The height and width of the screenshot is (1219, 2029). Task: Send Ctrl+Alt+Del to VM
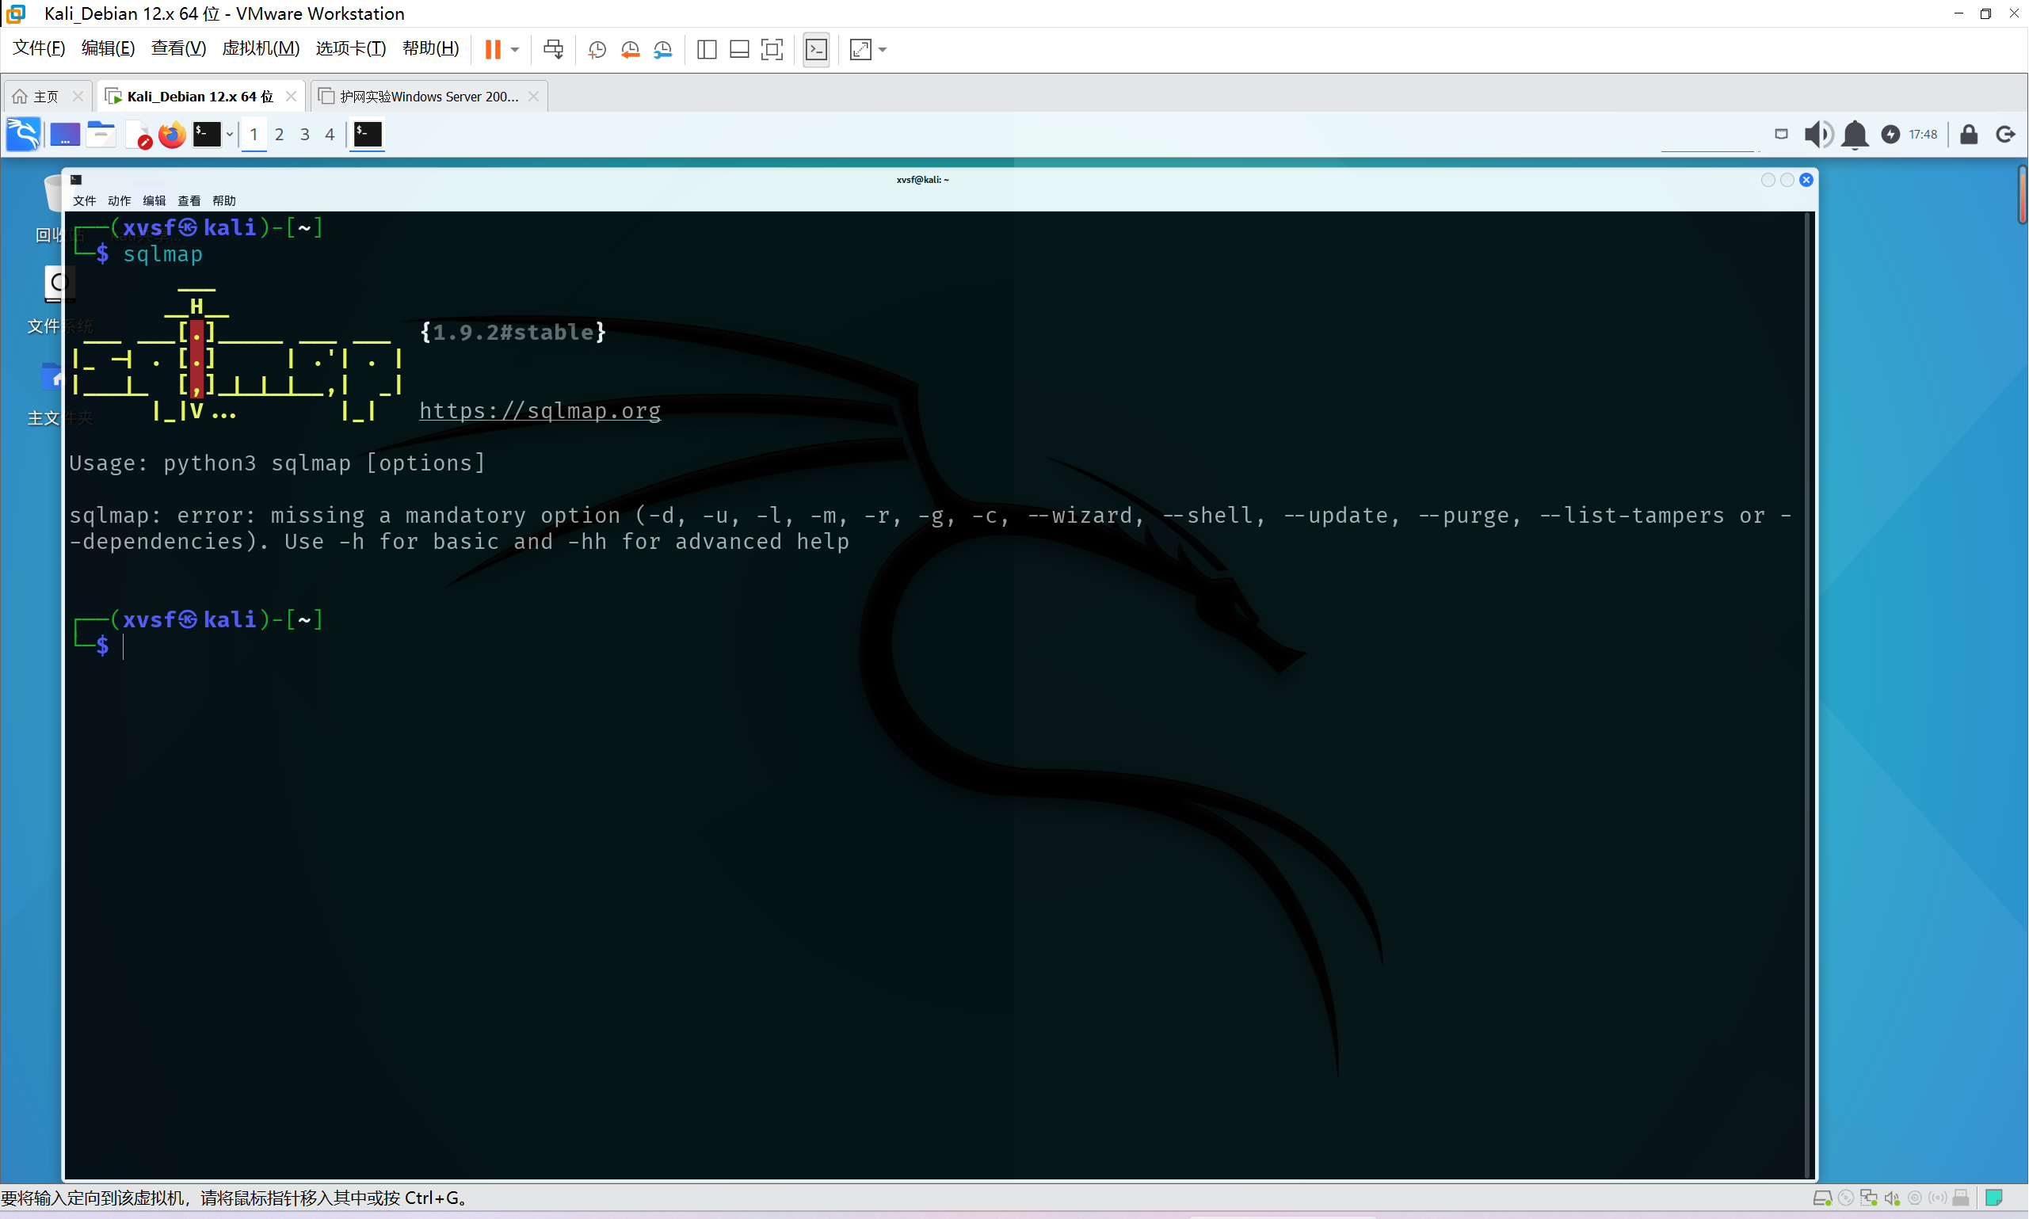[x=554, y=49]
